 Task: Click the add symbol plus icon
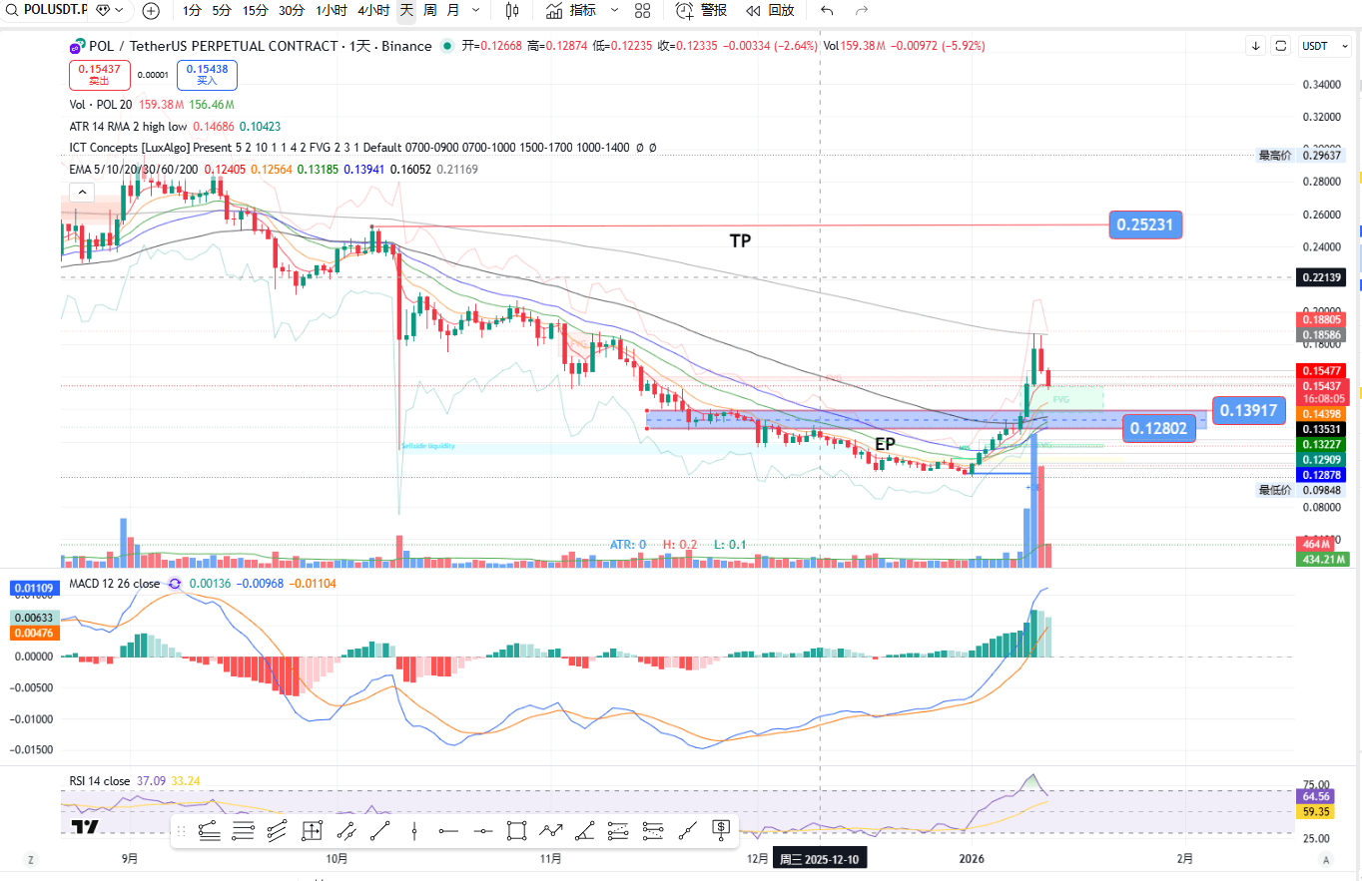click(x=151, y=11)
